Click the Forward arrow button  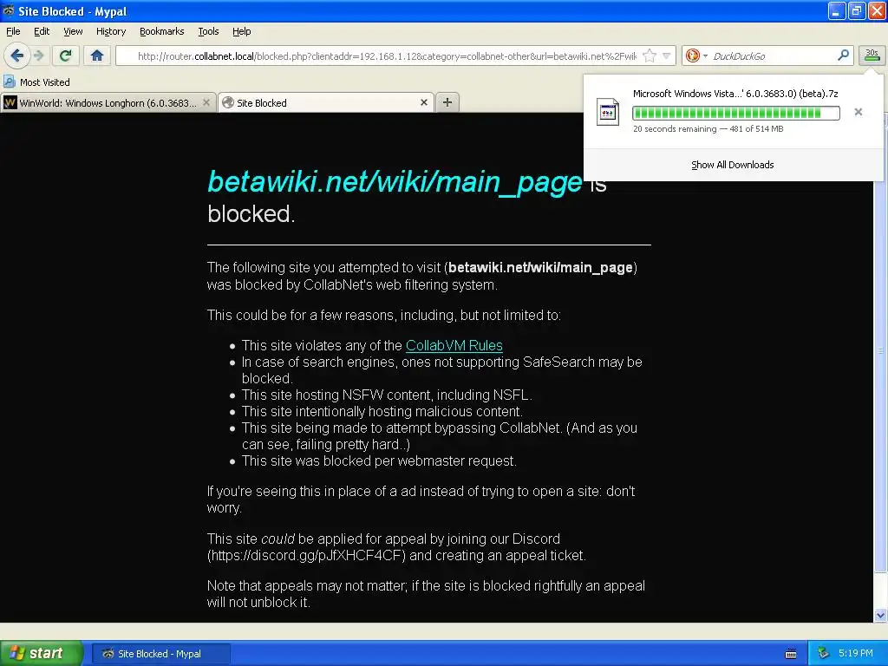point(38,55)
